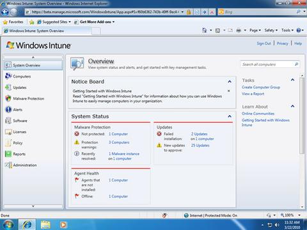Open the Tools menu

click(287, 31)
